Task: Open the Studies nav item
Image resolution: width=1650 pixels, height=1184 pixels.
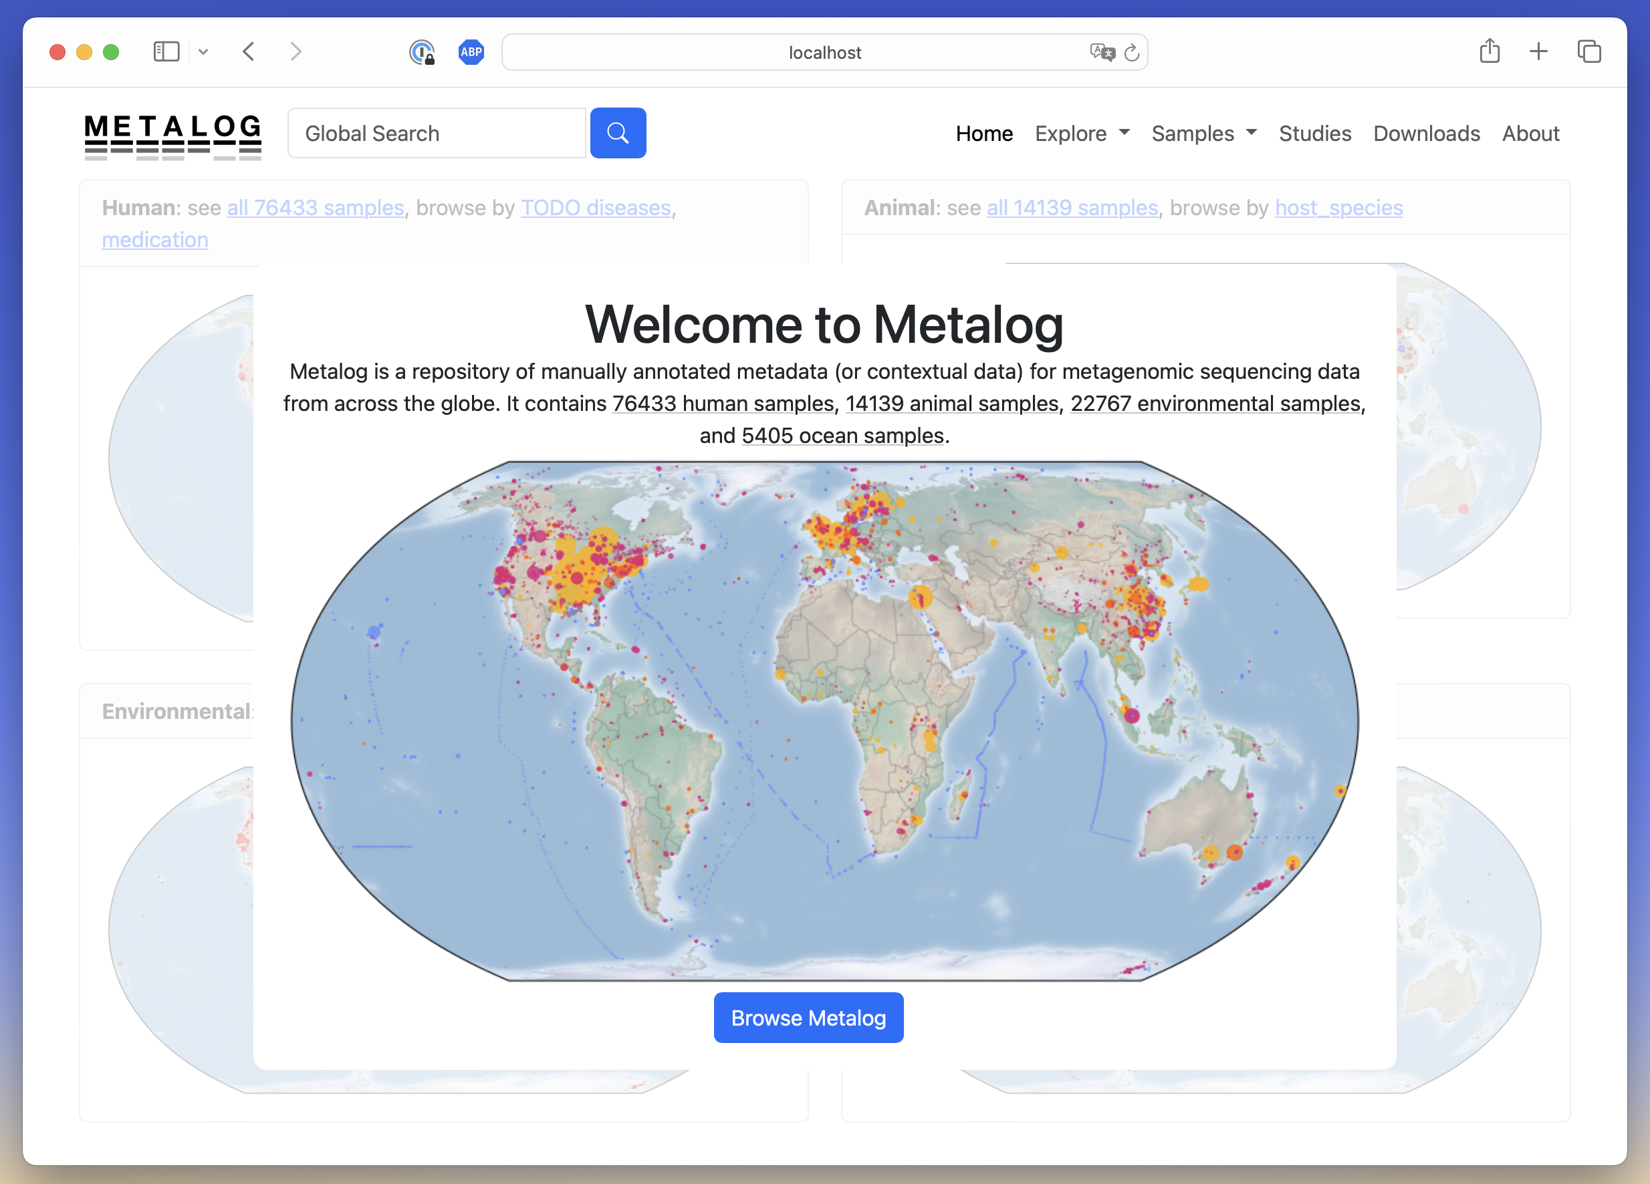Action: coord(1314,134)
